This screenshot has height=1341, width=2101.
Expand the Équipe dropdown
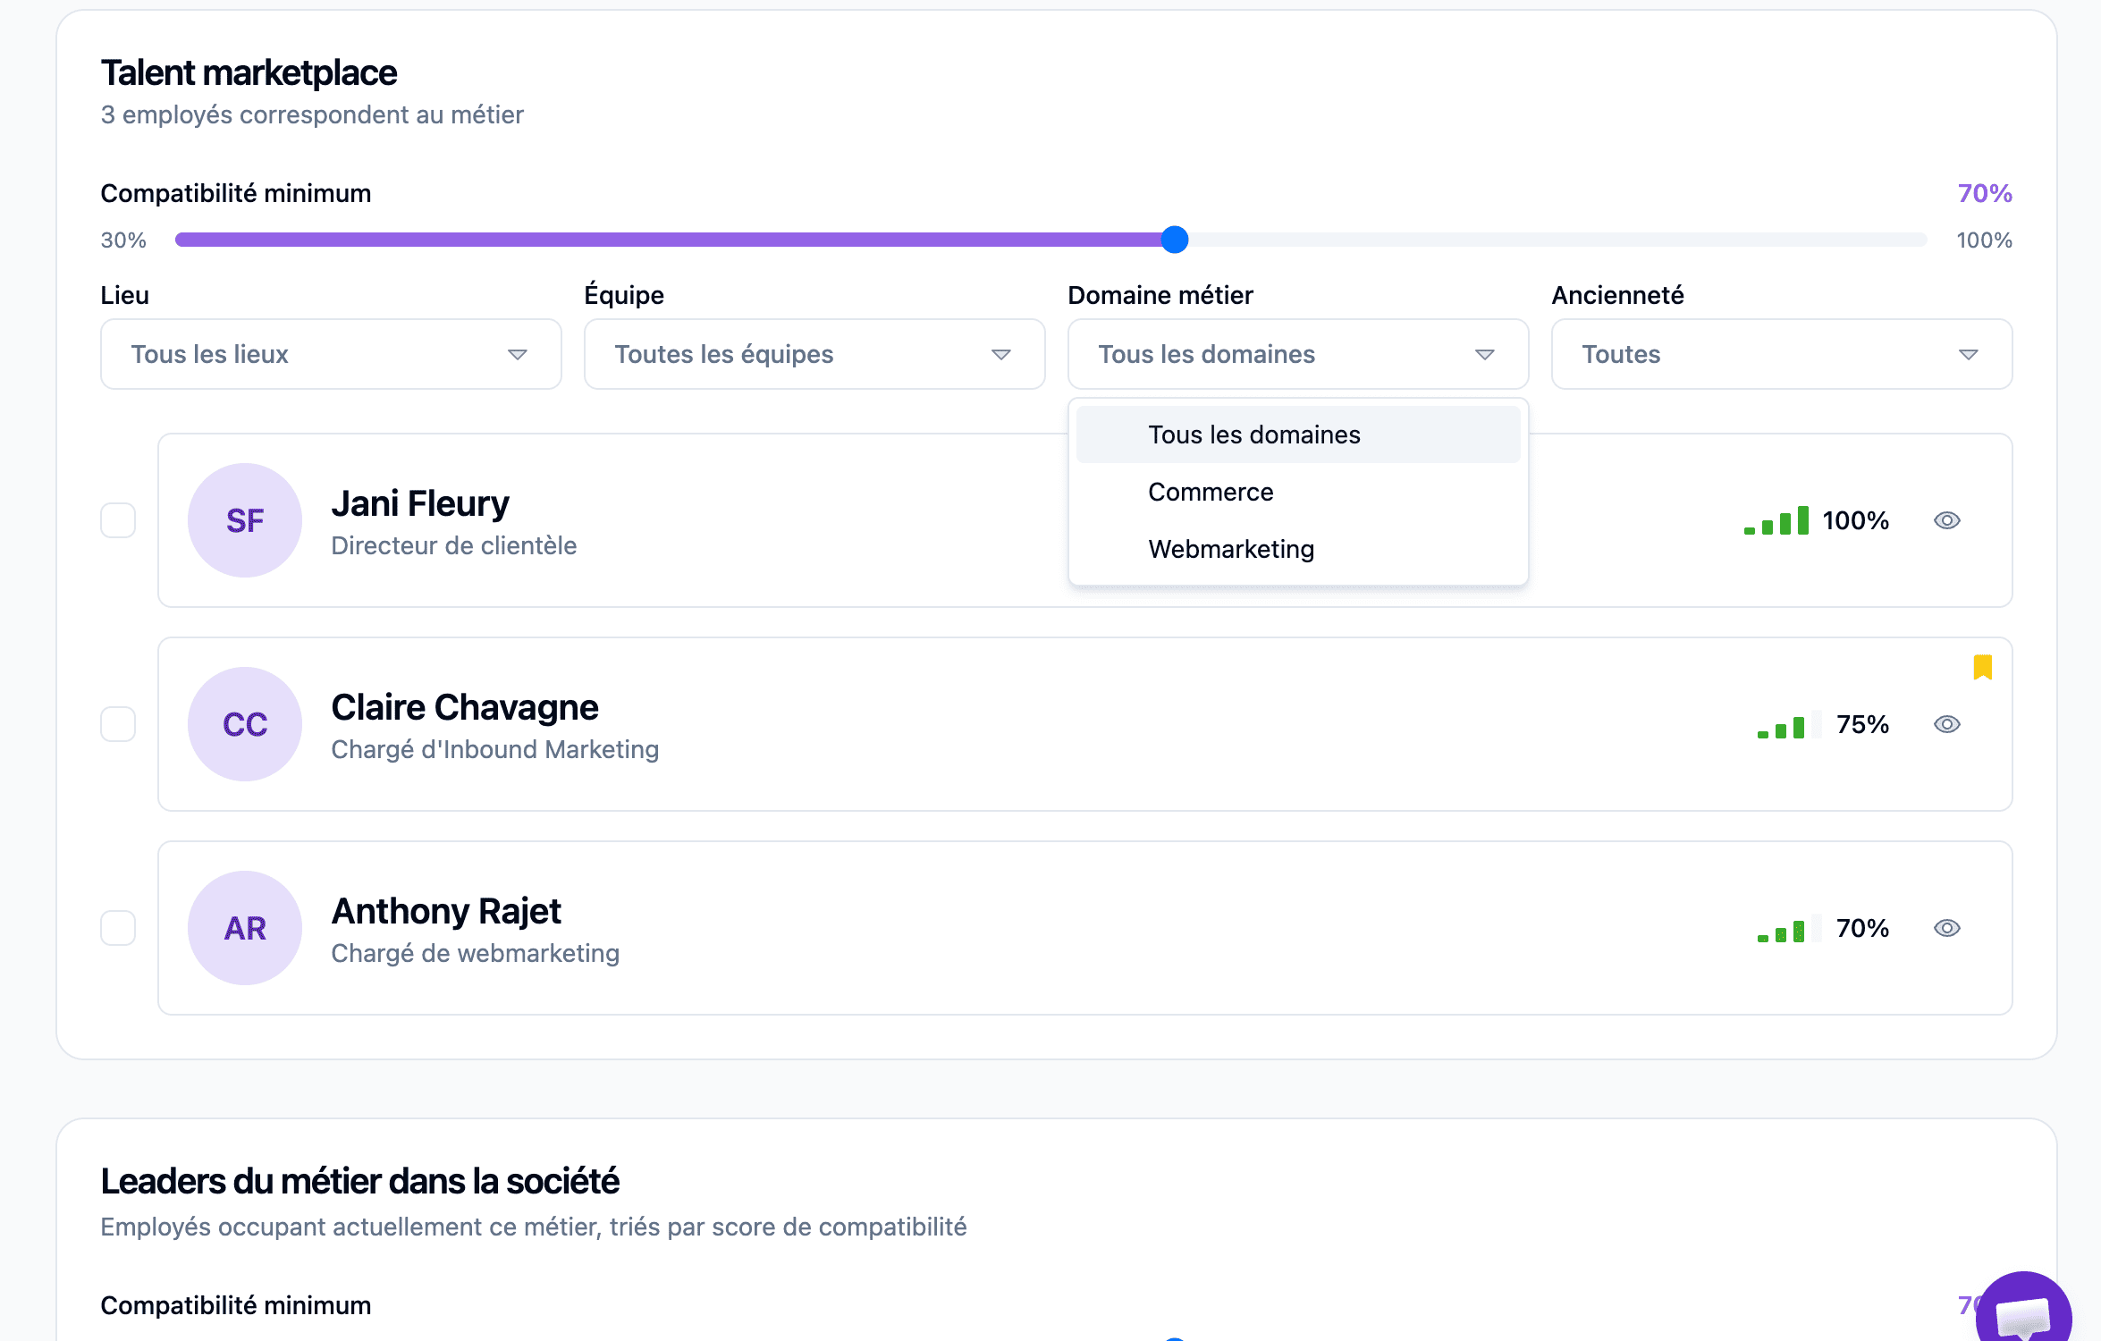coord(814,354)
